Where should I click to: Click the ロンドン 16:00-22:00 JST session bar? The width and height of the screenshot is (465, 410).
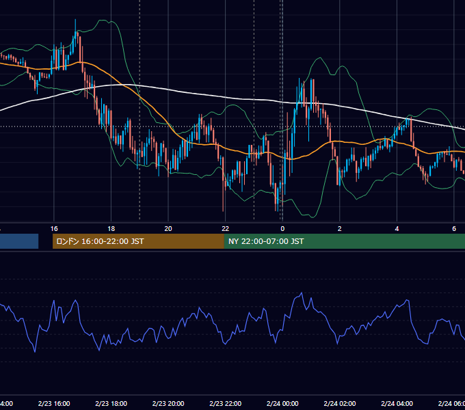click(x=138, y=241)
